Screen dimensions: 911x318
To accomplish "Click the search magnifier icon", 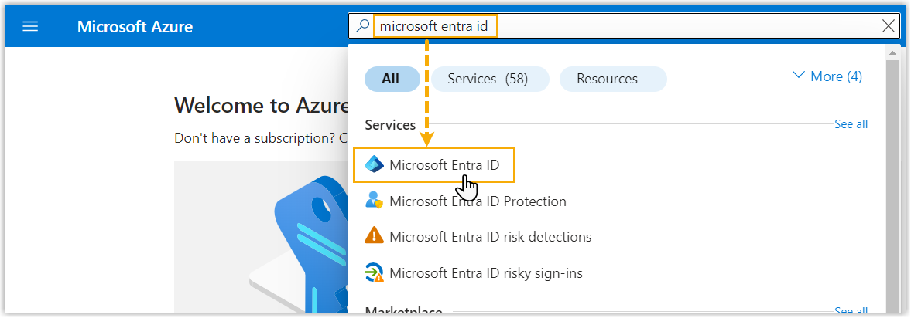I will coord(362,26).
